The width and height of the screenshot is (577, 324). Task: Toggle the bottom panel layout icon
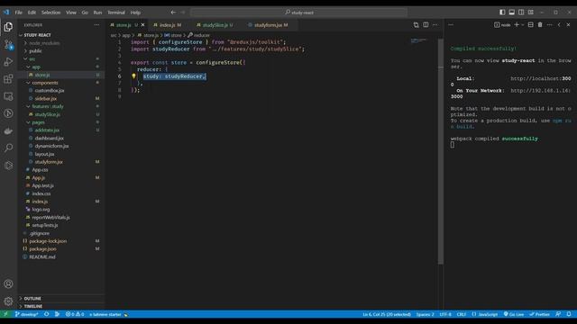pyautogui.click(x=511, y=12)
